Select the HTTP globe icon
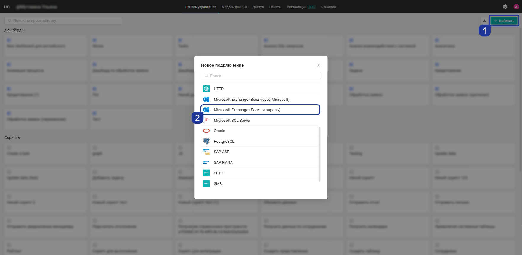 pyautogui.click(x=206, y=89)
